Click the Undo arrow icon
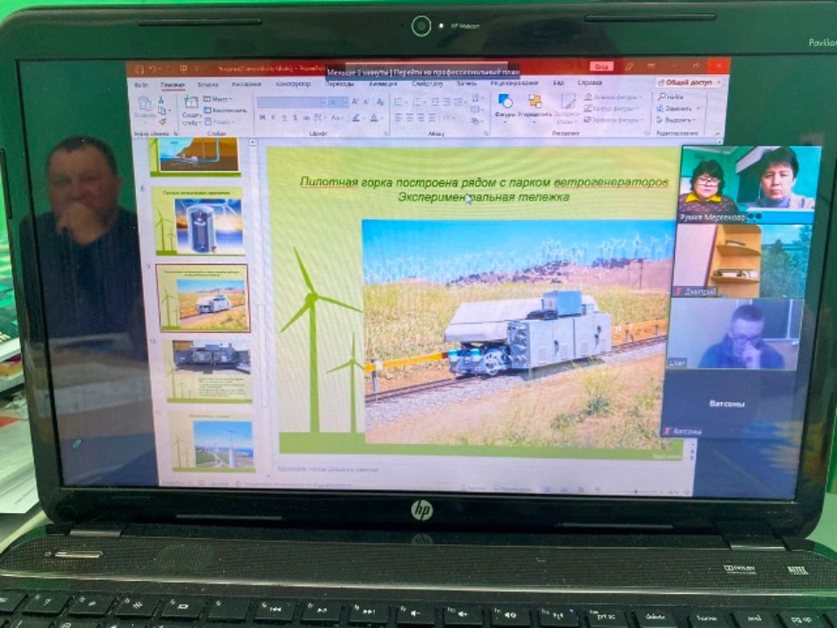 (x=152, y=70)
